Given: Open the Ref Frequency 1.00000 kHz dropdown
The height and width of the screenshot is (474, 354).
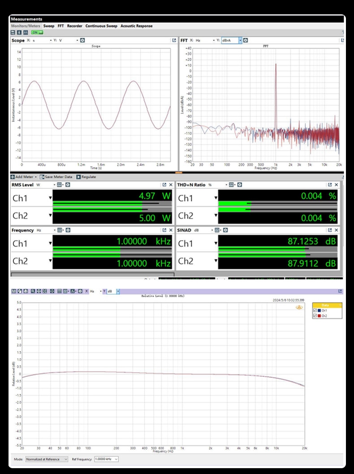Looking at the screenshot, I should pos(116,459).
